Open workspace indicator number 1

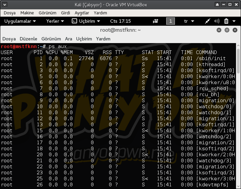[170, 21]
